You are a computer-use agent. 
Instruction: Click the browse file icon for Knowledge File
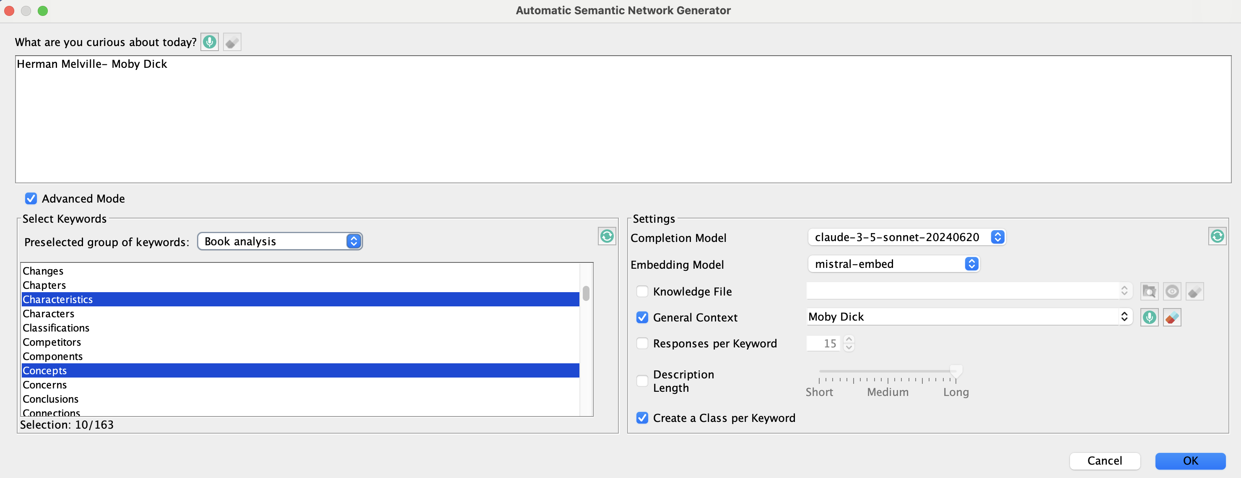1149,291
